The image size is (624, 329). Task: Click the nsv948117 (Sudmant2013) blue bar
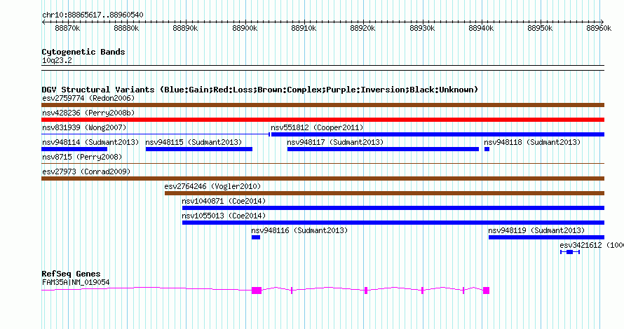[383, 149]
